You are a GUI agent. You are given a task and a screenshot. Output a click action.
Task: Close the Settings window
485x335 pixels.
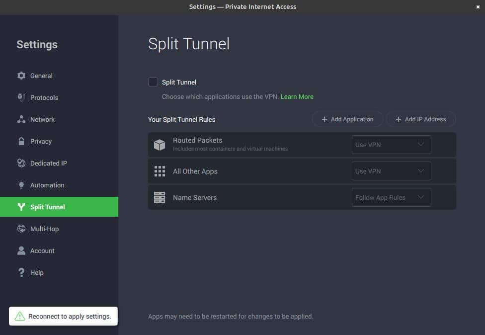[x=478, y=7]
